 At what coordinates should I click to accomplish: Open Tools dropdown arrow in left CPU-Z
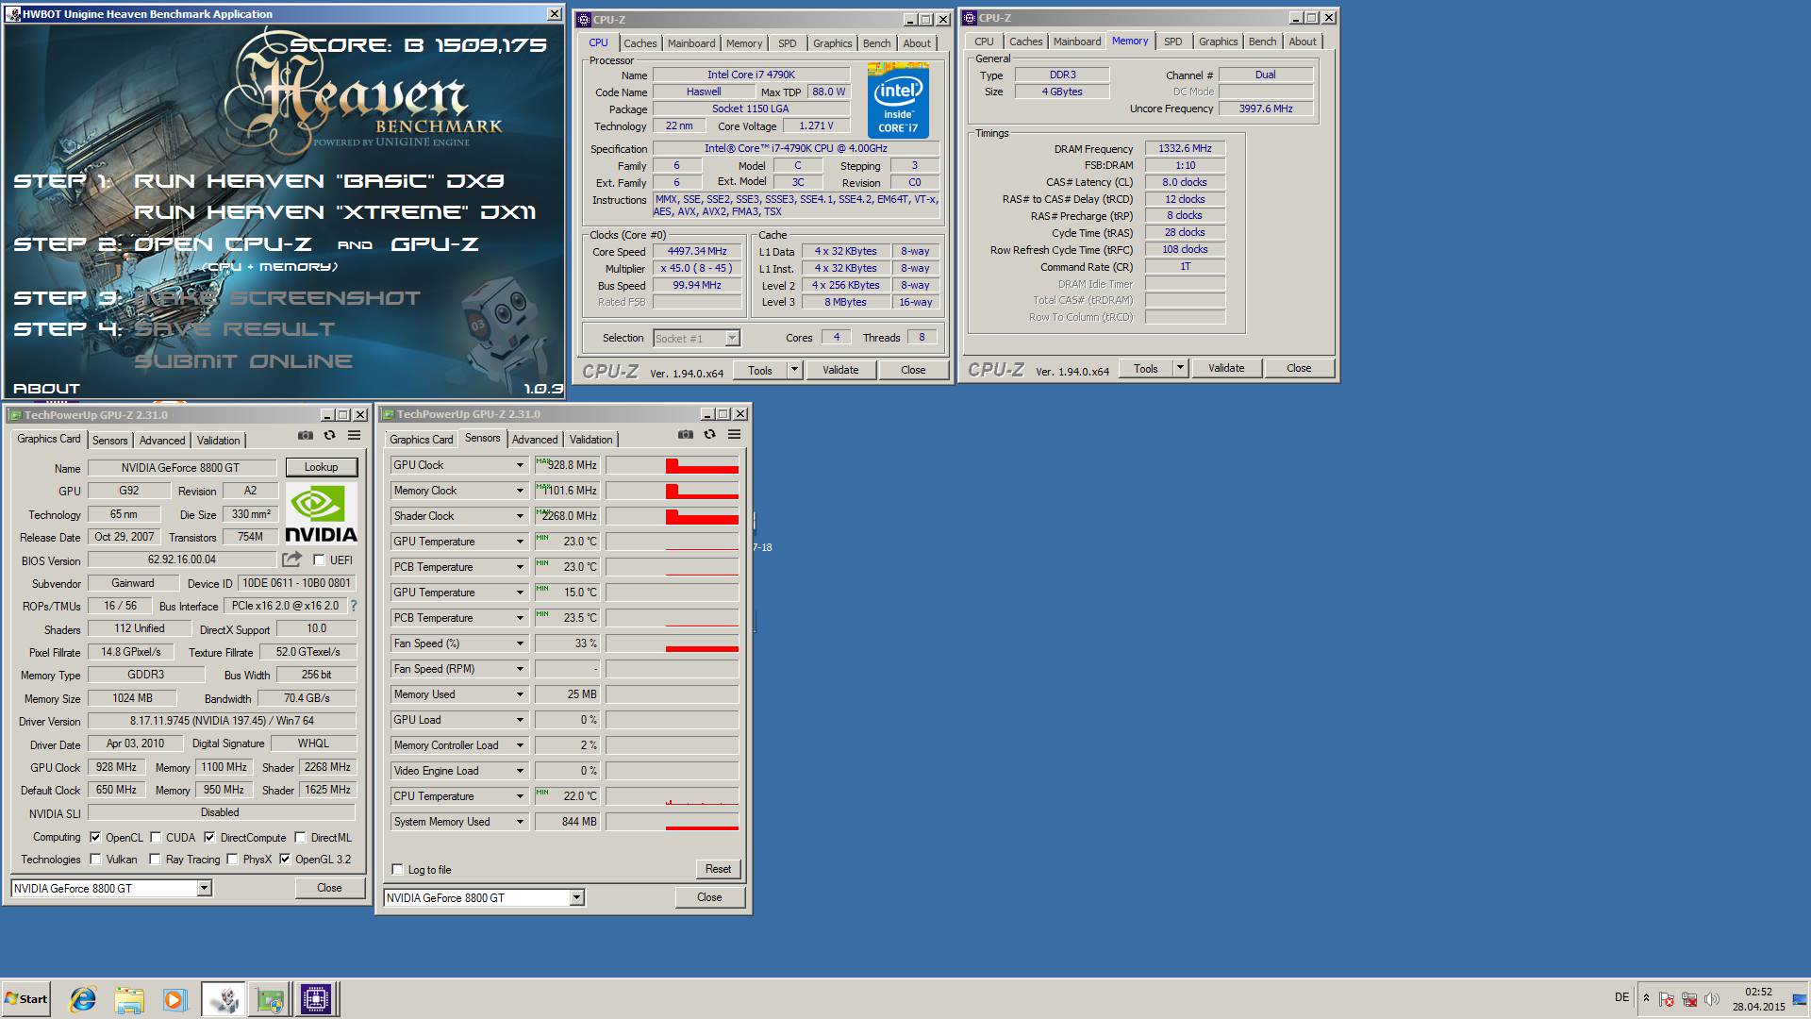coord(794,370)
